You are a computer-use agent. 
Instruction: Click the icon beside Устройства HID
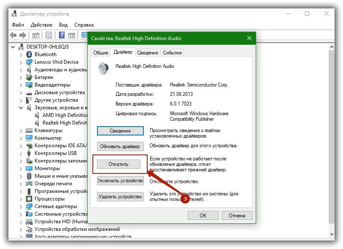pos(29,222)
